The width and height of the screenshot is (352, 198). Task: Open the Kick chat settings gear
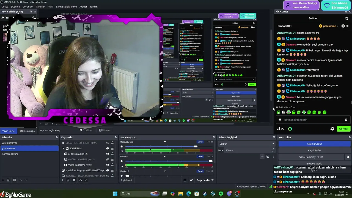(x=332, y=129)
